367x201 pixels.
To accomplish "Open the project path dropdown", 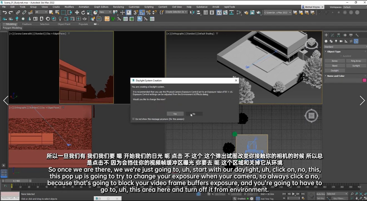I will [278, 12].
